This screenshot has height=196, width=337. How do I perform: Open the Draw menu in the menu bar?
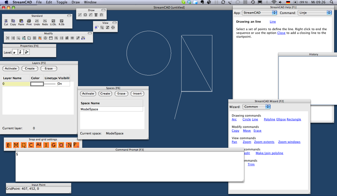pos(76,2)
